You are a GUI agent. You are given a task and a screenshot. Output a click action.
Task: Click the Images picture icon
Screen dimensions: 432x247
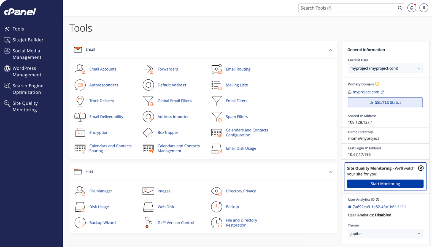click(x=148, y=191)
